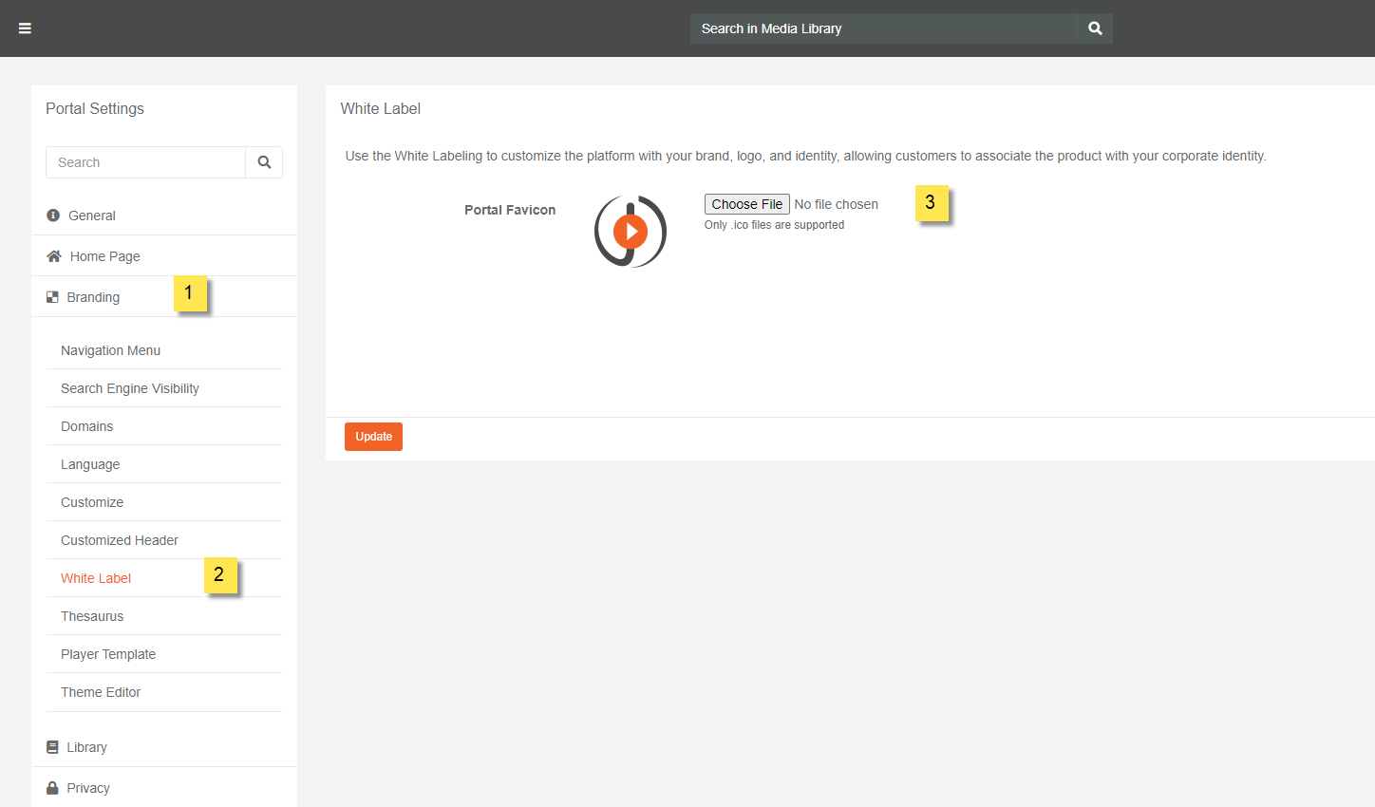Click the Portal Favicon preview image
This screenshot has height=807, width=1375.
(x=630, y=230)
